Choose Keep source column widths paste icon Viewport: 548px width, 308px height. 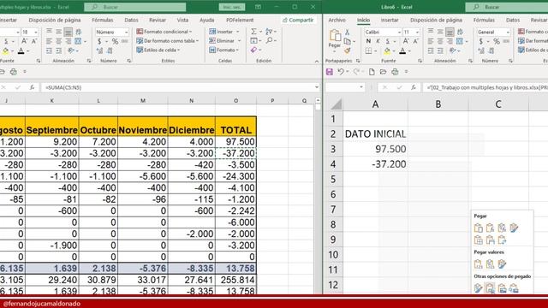coord(490,240)
